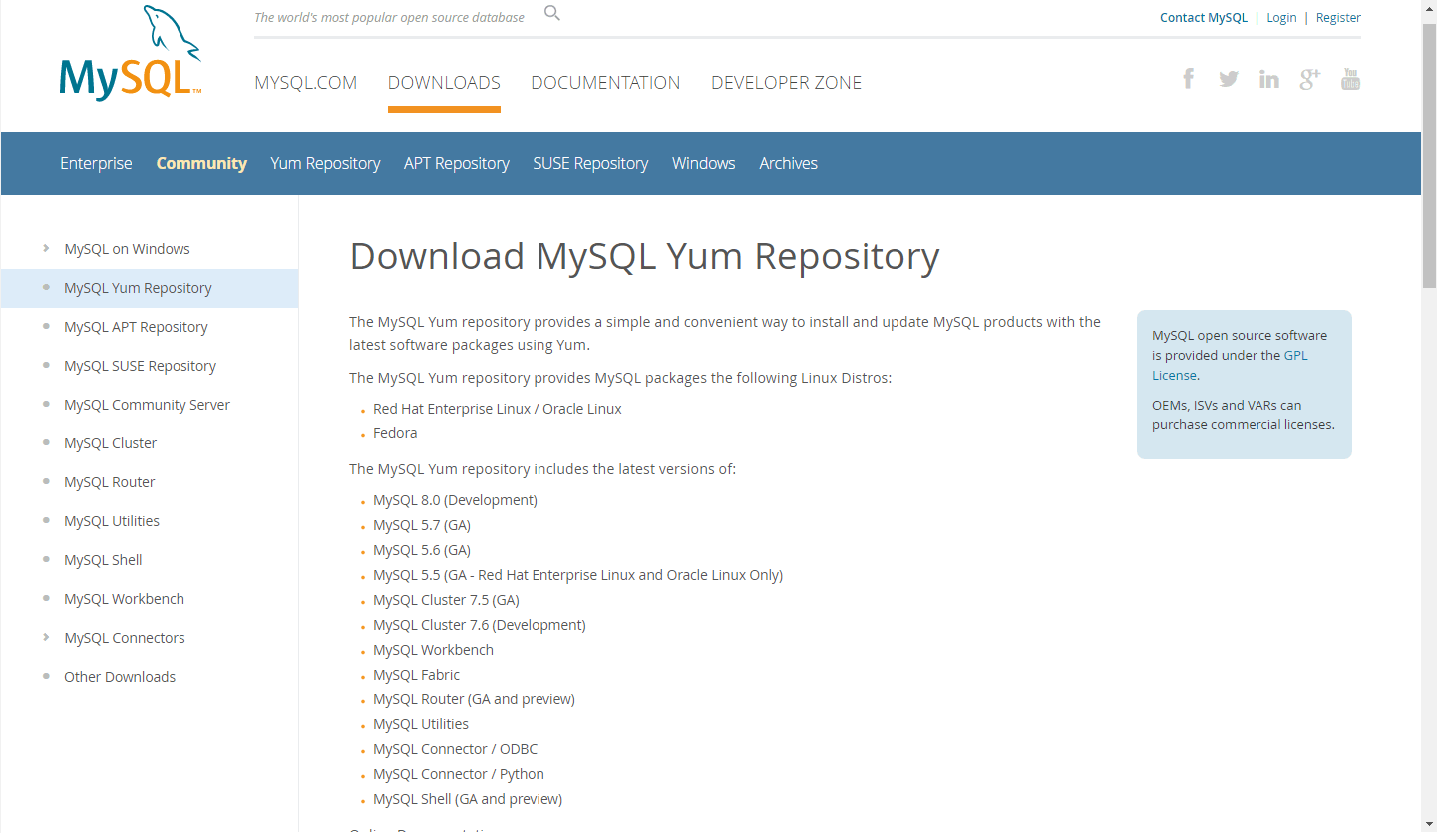The height and width of the screenshot is (833, 1437).
Task: Click the scrollbar up arrow
Action: pos(1429,8)
